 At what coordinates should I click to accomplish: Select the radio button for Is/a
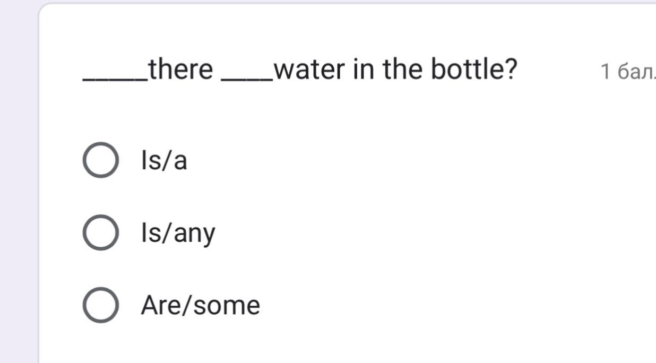[100, 160]
